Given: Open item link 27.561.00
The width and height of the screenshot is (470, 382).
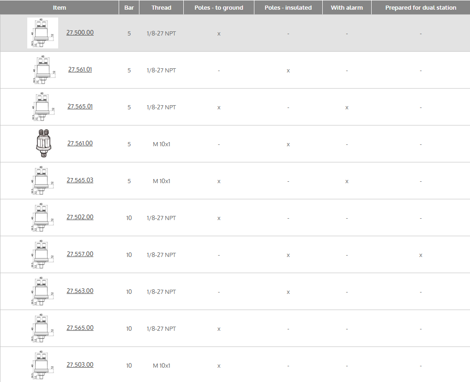Looking at the screenshot, I should point(80,143).
